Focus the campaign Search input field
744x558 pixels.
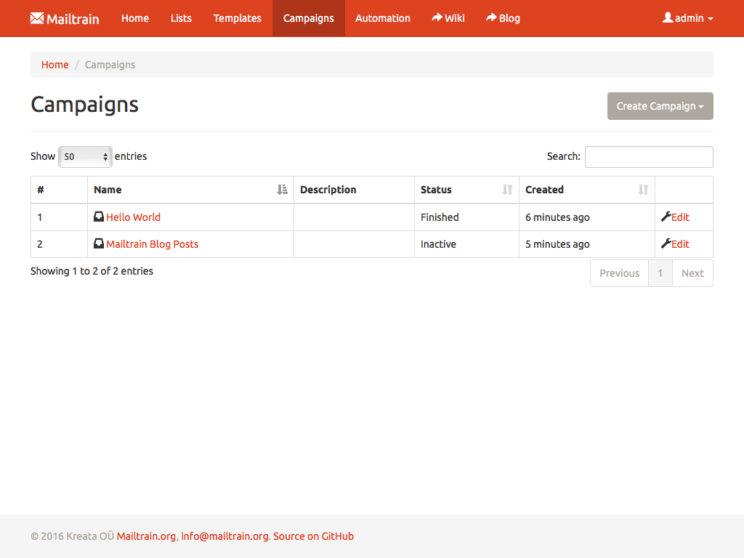(648, 157)
